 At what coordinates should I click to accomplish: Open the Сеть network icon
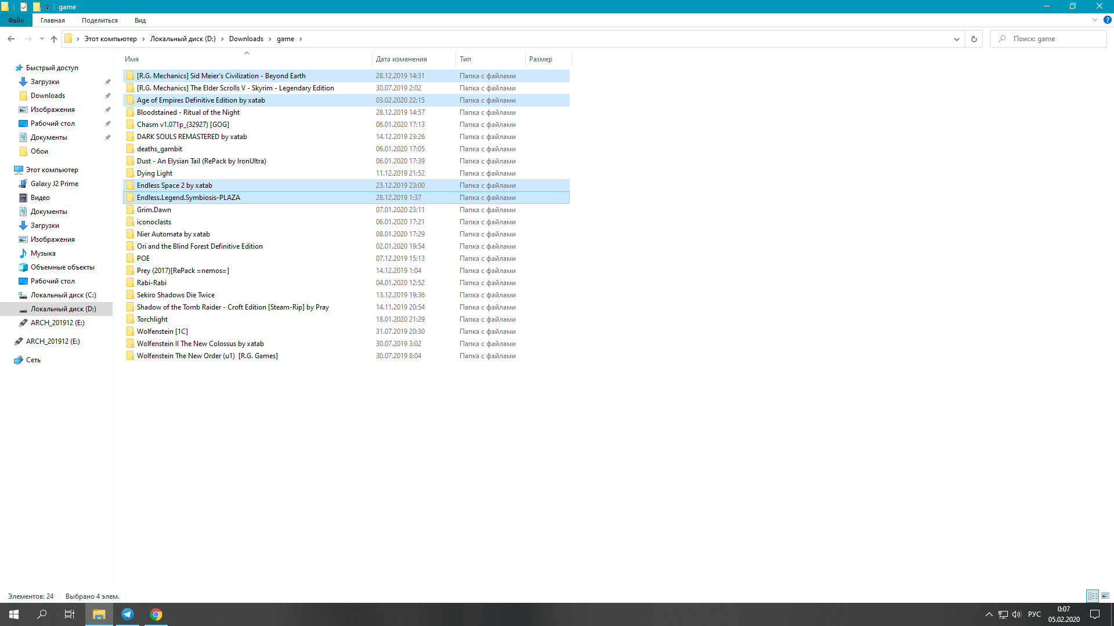point(19,360)
